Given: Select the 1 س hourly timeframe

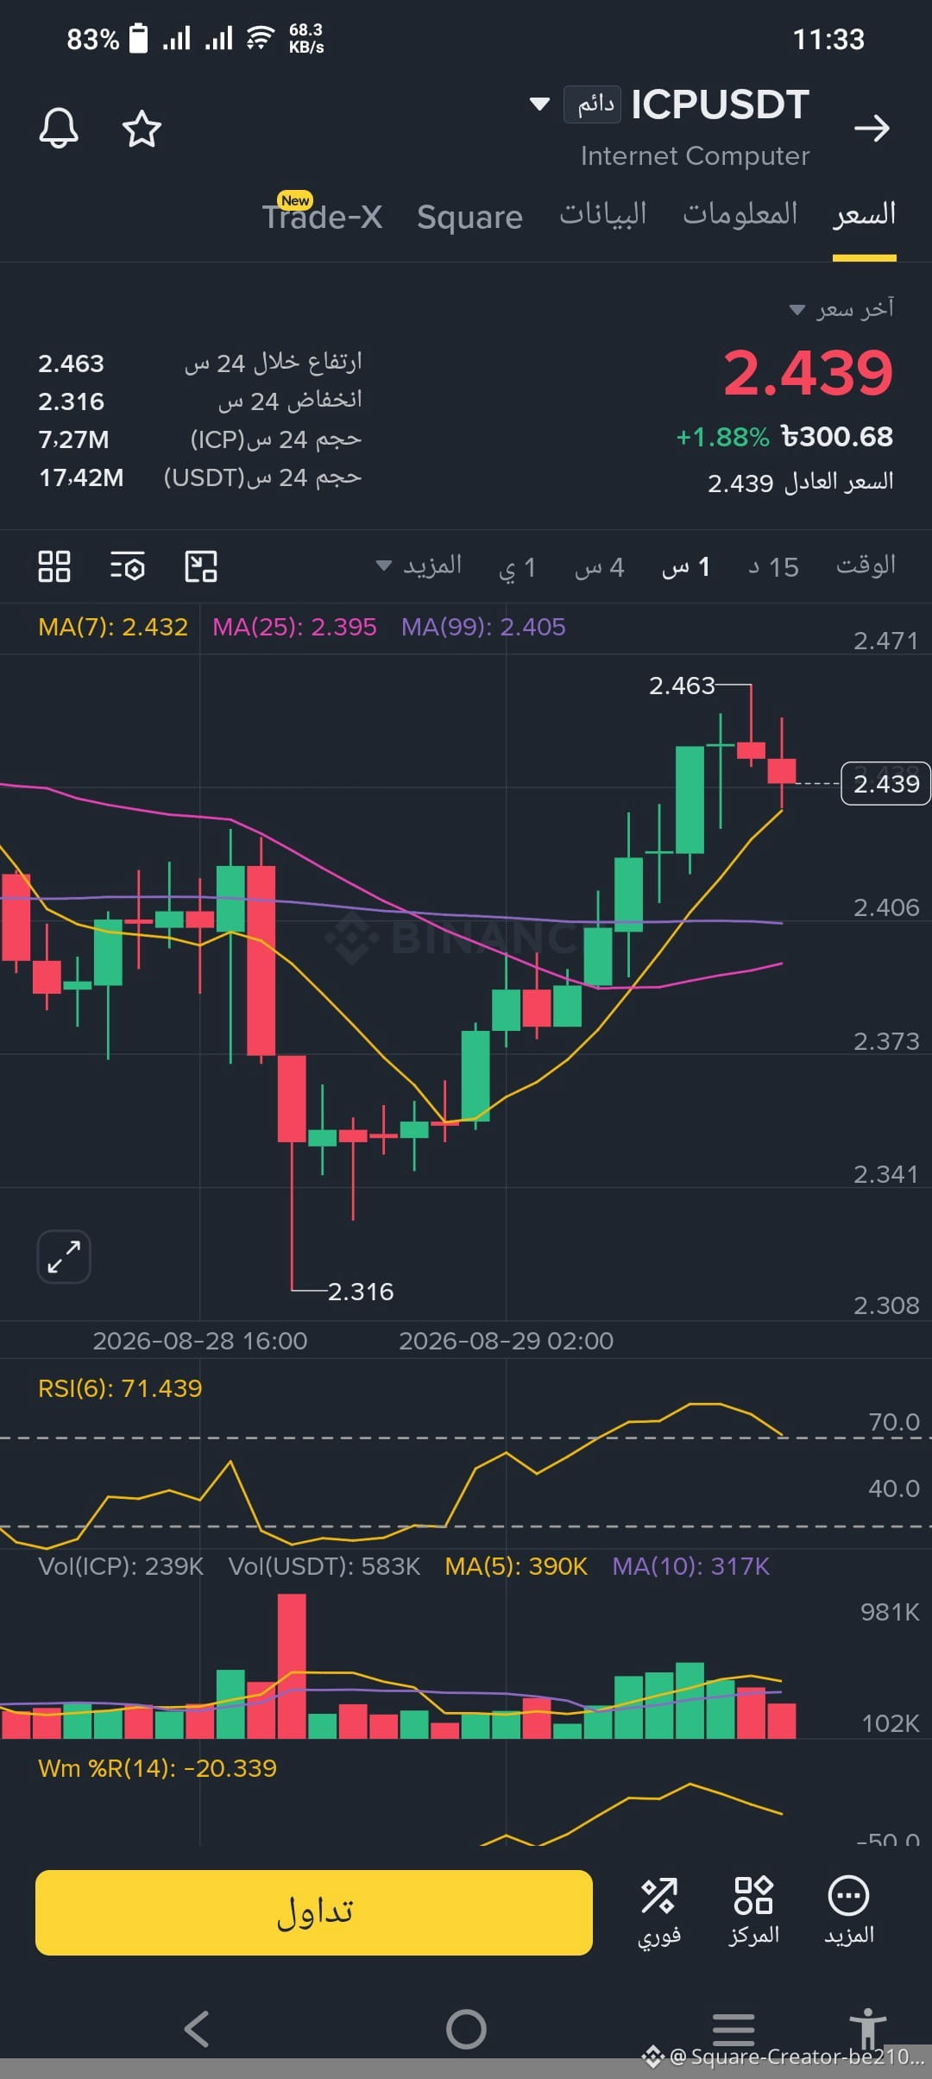Looking at the screenshot, I should pyautogui.click(x=686, y=567).
